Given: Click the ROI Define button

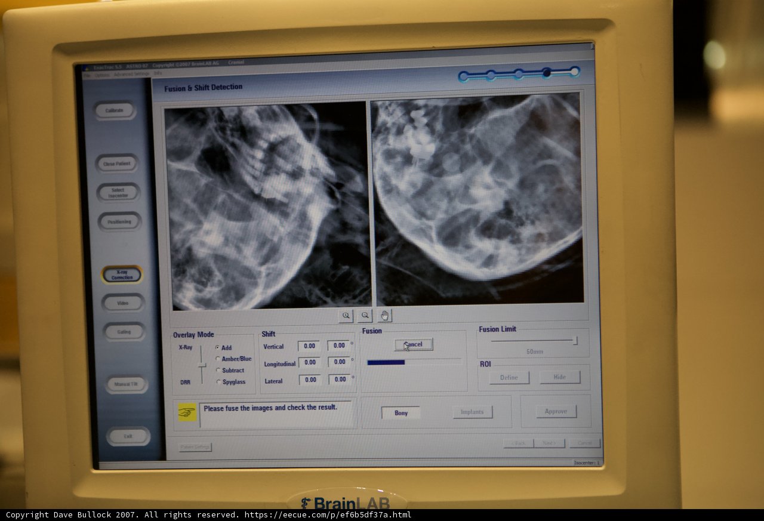Looking at the screenshot, I should [509, 378].
